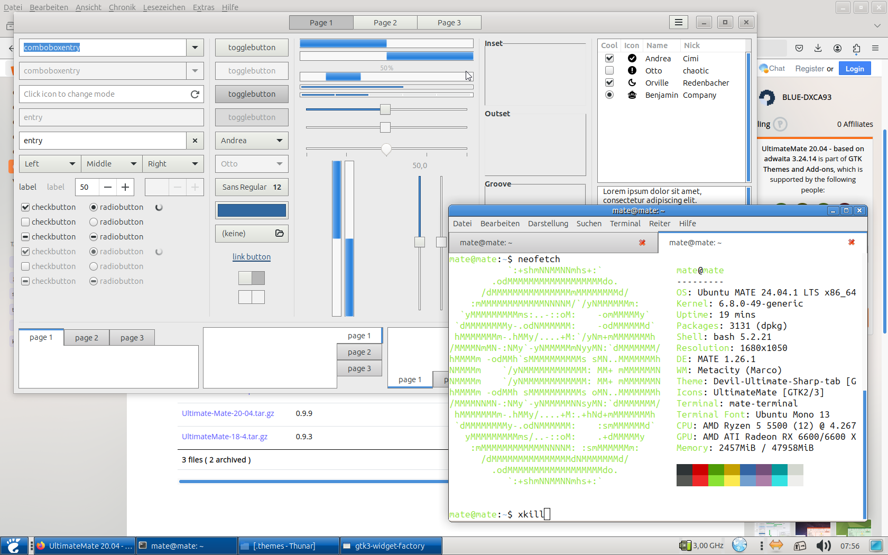Open Firefox extensions puzzle icon

tap(856, 48)
